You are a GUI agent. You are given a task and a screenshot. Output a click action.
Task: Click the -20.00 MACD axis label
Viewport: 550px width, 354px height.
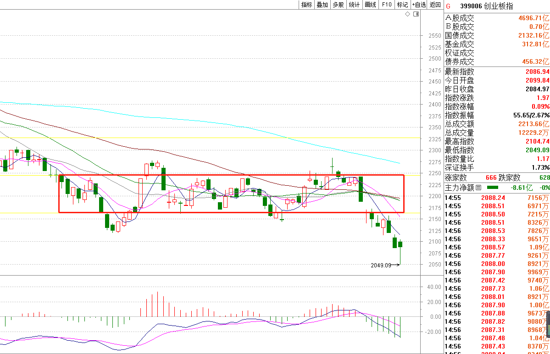point(433,332)
